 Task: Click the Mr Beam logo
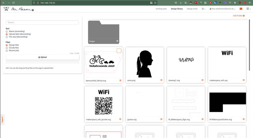click(19, 9)
